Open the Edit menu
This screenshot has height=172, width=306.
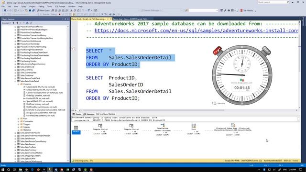[x=9, y=6]
